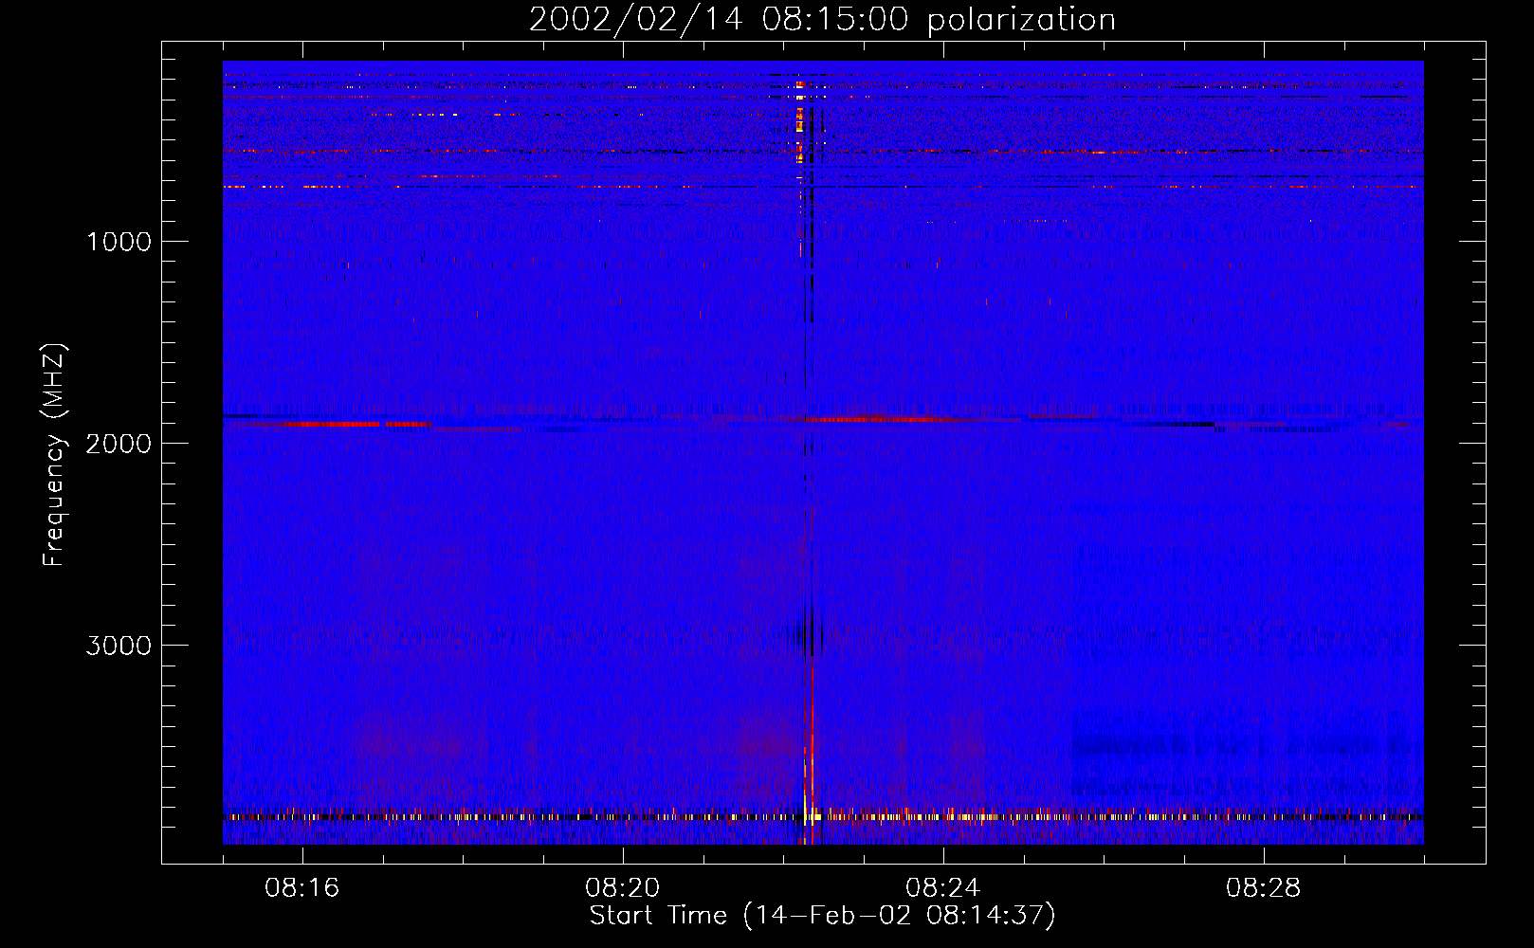Click the "08:24" time tick label
1534x948 pixels.
(x=943, y=888)
